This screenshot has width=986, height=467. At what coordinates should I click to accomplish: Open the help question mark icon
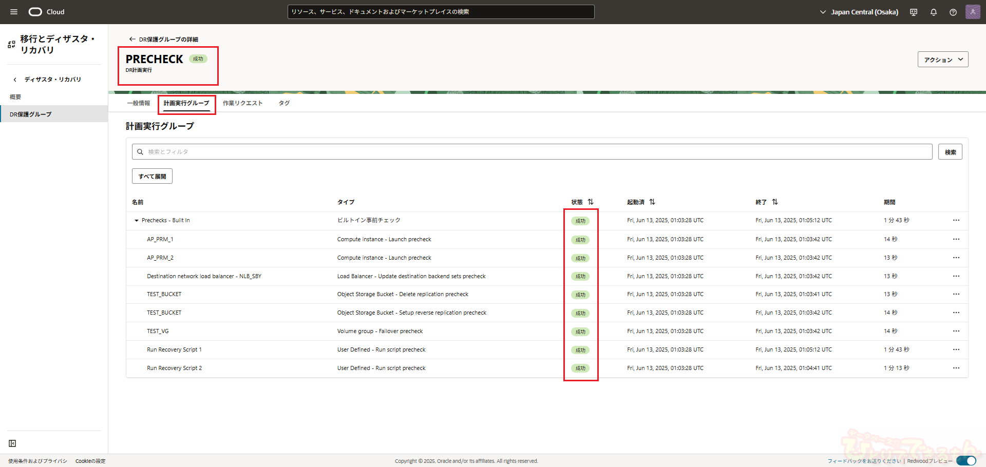(953, 12)
